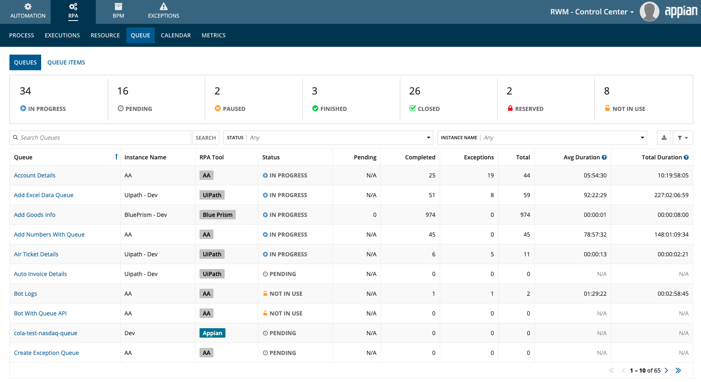Click the Exceptions column header
The image size is (701, 382).
tap(479, 157)
